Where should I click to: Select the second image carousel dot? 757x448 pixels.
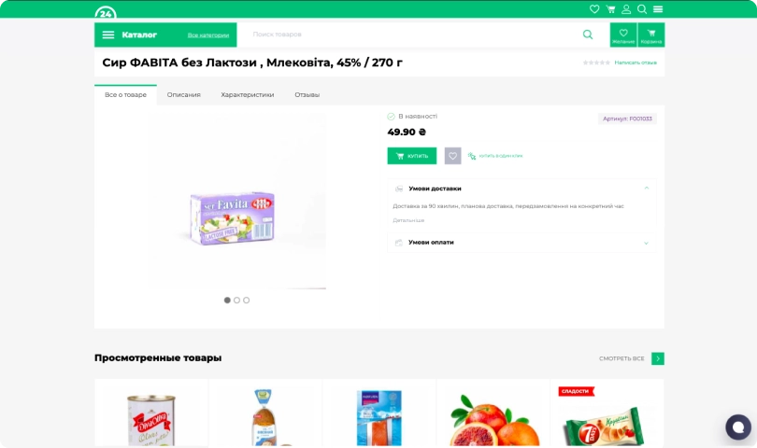click(x=236, y=301)
